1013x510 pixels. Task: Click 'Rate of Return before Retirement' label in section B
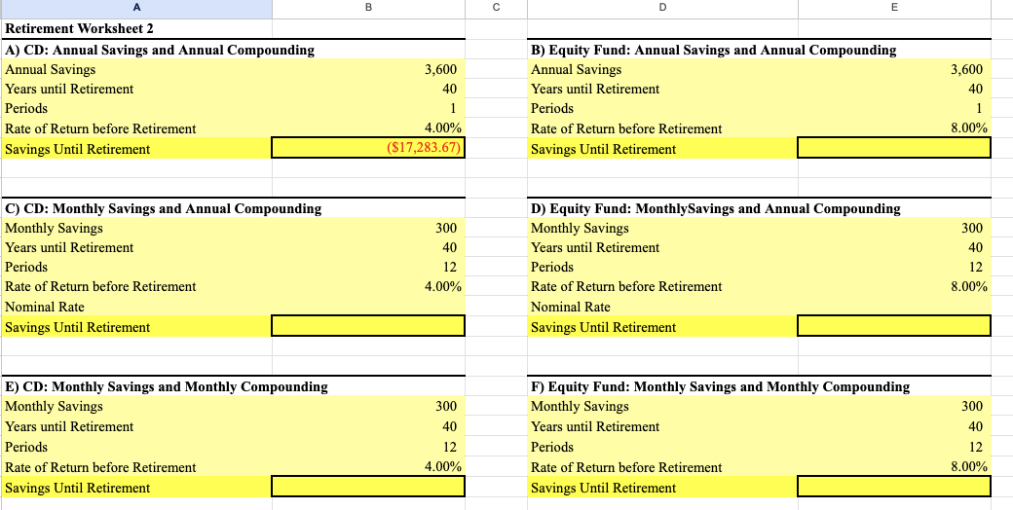[626, 128]
